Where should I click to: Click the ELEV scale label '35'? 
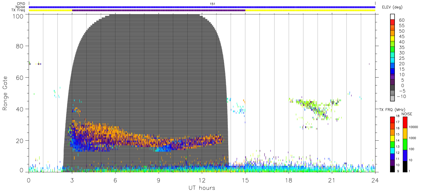click(401, 47)
